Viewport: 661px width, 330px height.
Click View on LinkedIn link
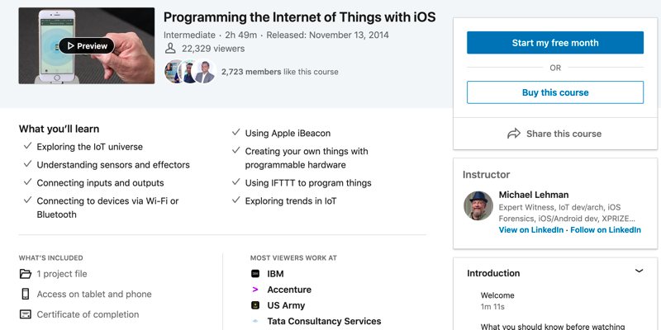[x=530, y=230]
